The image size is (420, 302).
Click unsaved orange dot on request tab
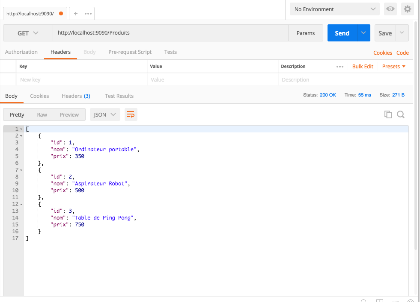coord(61,13)
